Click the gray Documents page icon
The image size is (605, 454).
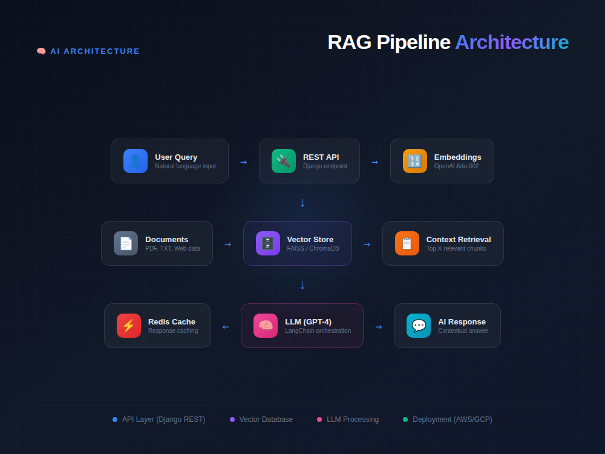[126, 243]
